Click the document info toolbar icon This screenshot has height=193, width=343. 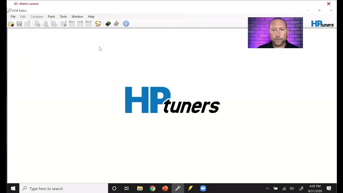tap(37, 24)
